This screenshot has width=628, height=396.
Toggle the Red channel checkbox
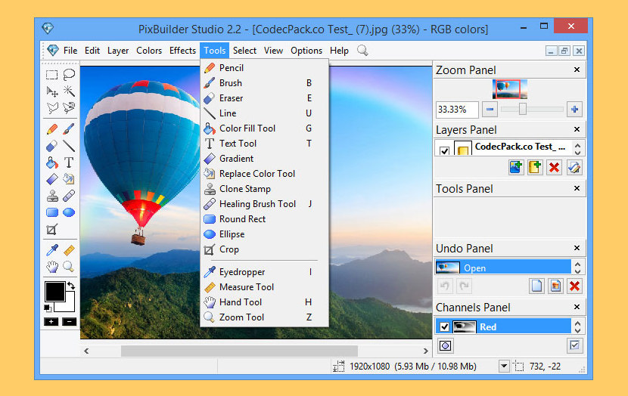444,327
